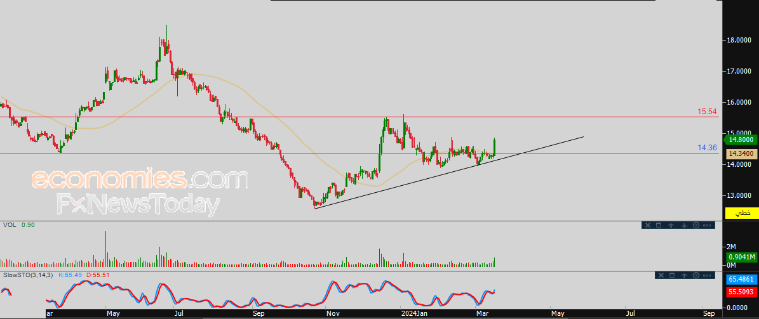Click the yellow خطي scale label
Image resolution: width=759 pixels, height=319 pixels.
tap(742, 212)
